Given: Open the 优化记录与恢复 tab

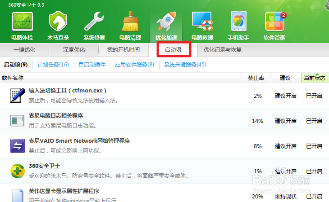Looking at the screenshot, I should 223,50.
